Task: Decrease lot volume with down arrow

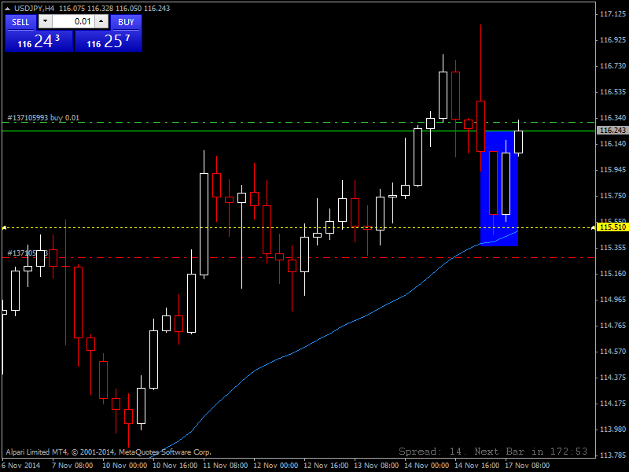Action: coord(46,22)
